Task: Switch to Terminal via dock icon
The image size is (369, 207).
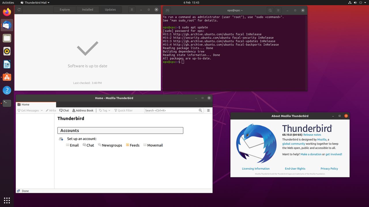Action: click(x=7, y=103)
